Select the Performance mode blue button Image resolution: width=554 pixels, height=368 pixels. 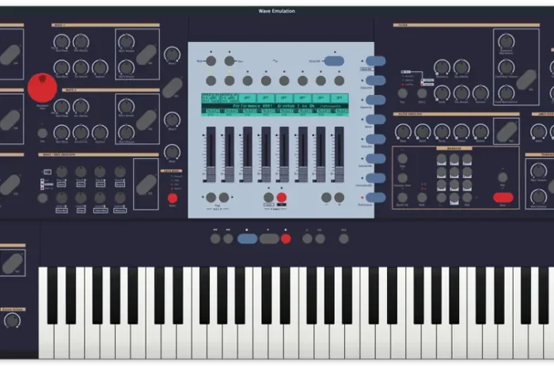376,197
